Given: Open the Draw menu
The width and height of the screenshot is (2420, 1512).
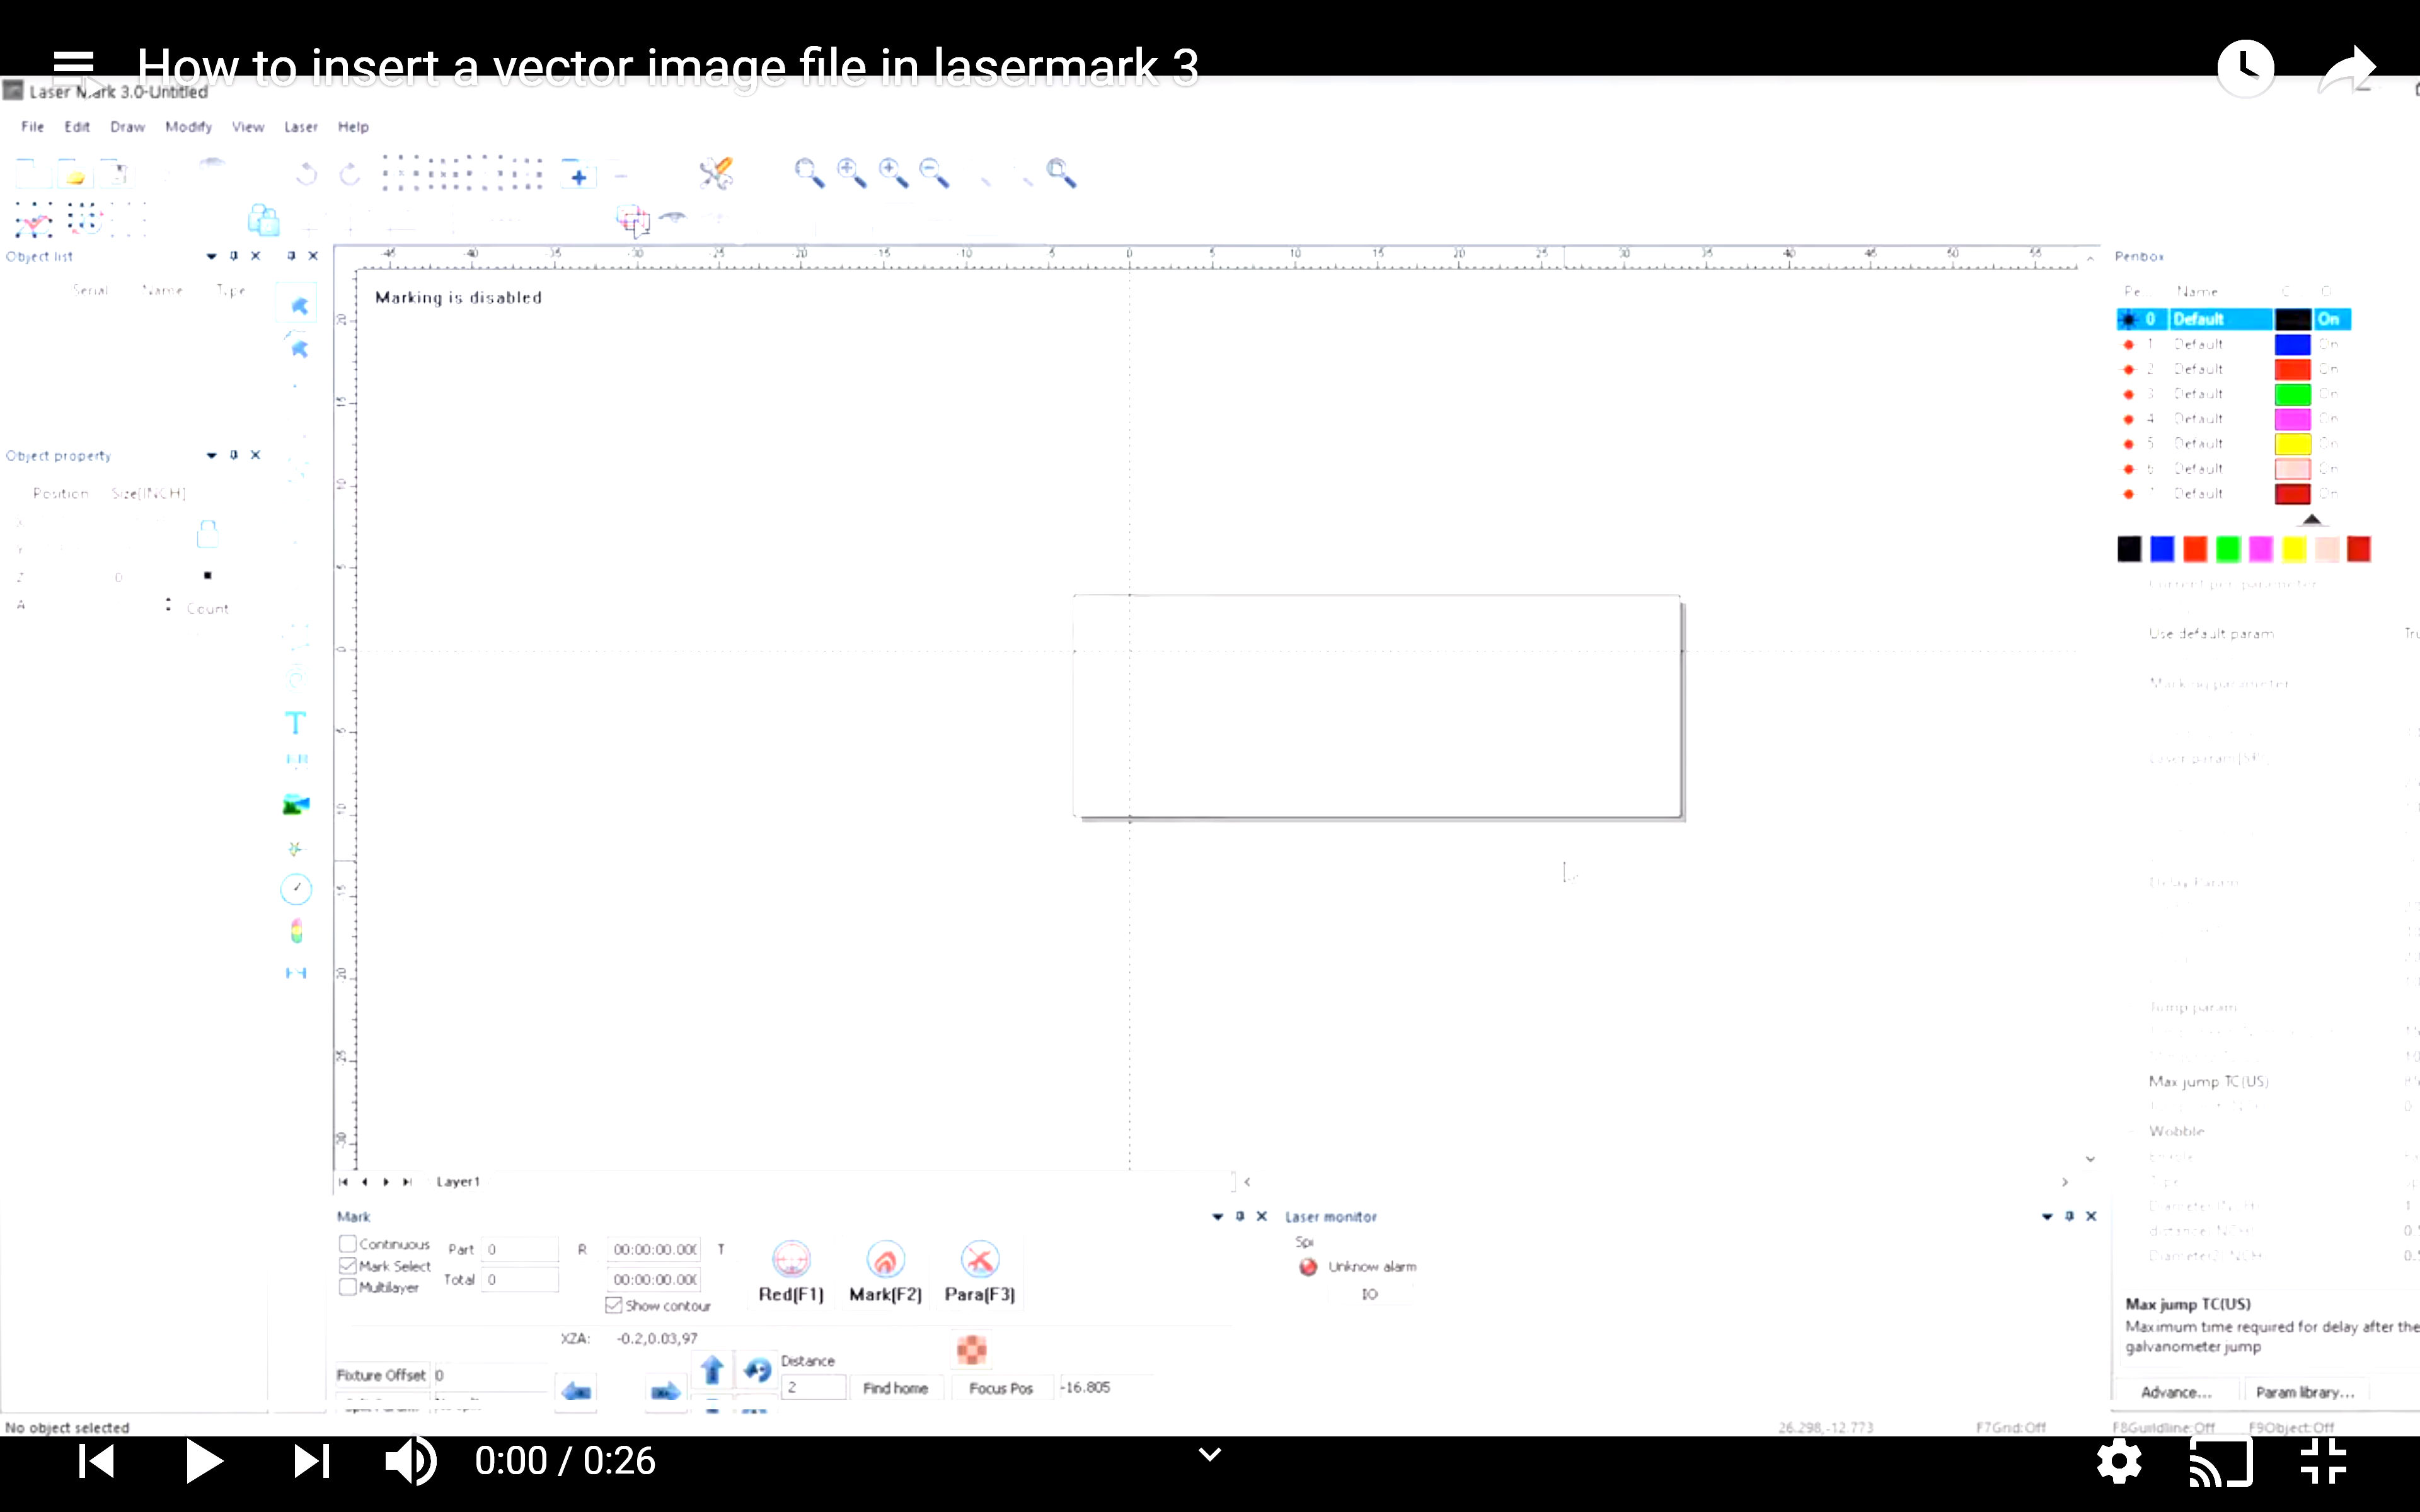Looking at the screenshot, I should pyautogui.click(x=127, y=127).
